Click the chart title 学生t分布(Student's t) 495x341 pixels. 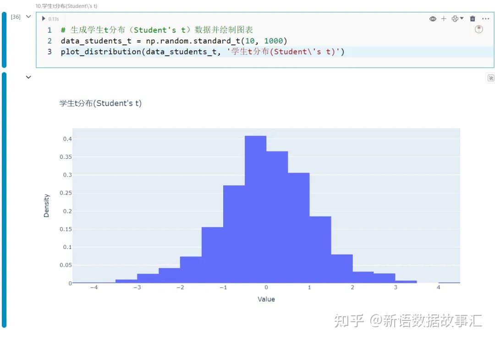pos(99,103)
